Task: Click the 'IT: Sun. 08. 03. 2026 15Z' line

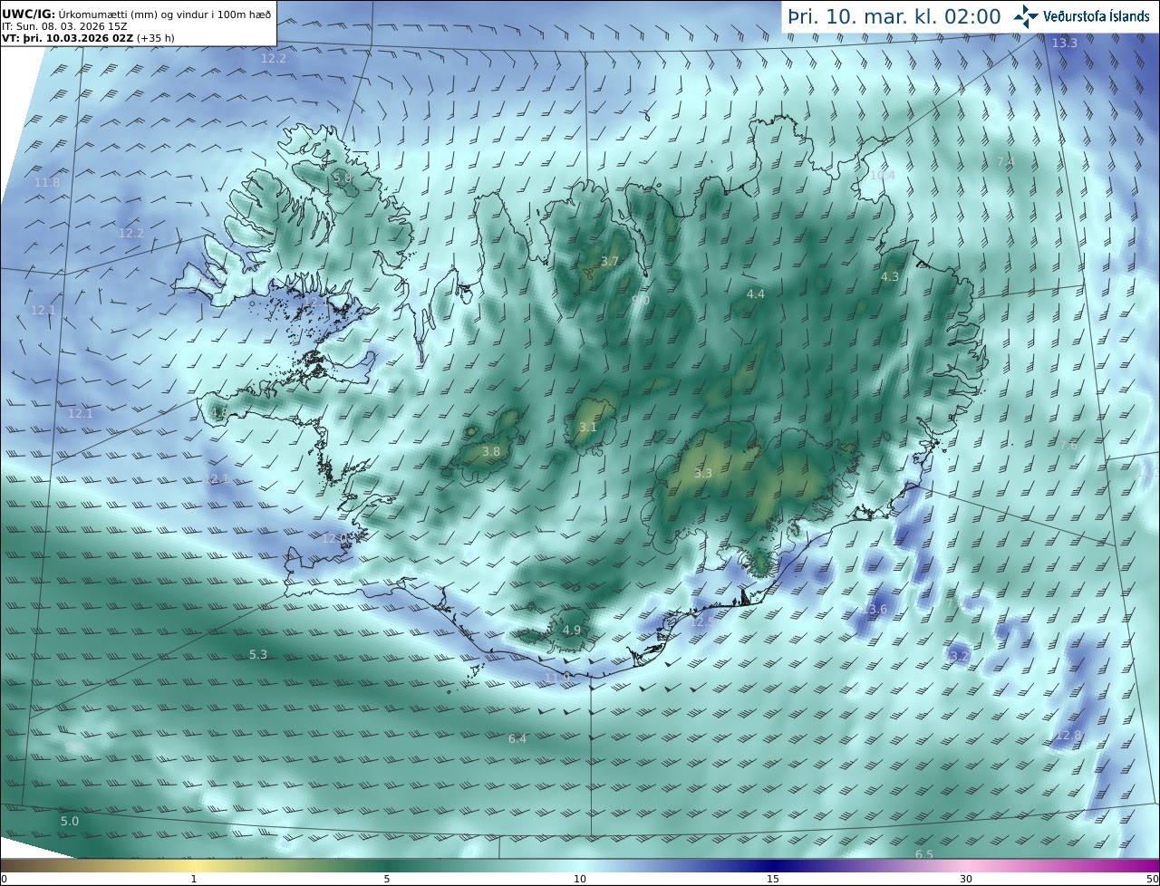Action: (x=64, y=26)
